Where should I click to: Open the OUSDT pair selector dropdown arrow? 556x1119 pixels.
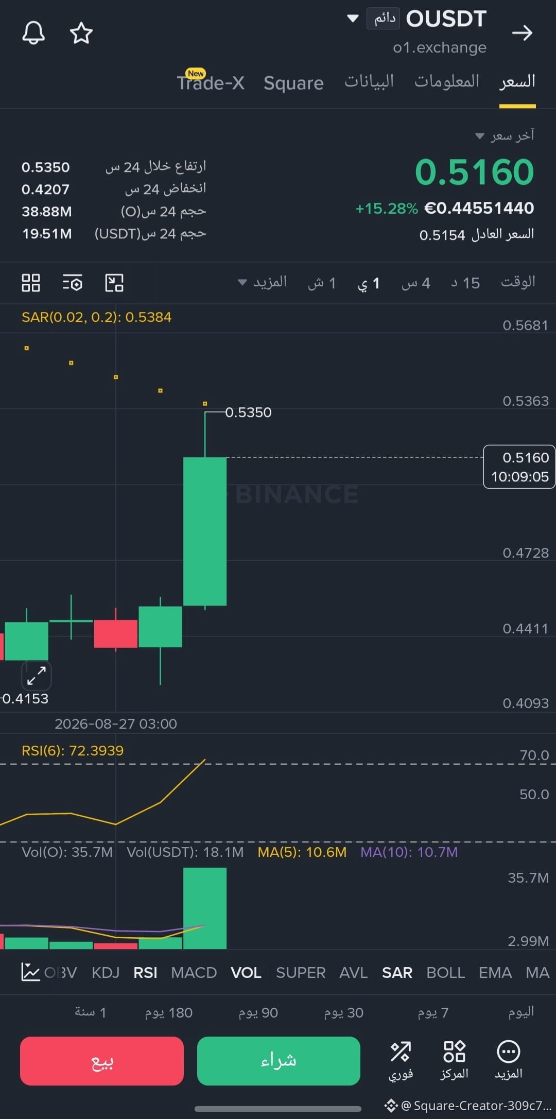353,19
